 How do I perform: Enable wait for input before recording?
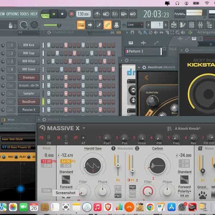tap(106, 14)
